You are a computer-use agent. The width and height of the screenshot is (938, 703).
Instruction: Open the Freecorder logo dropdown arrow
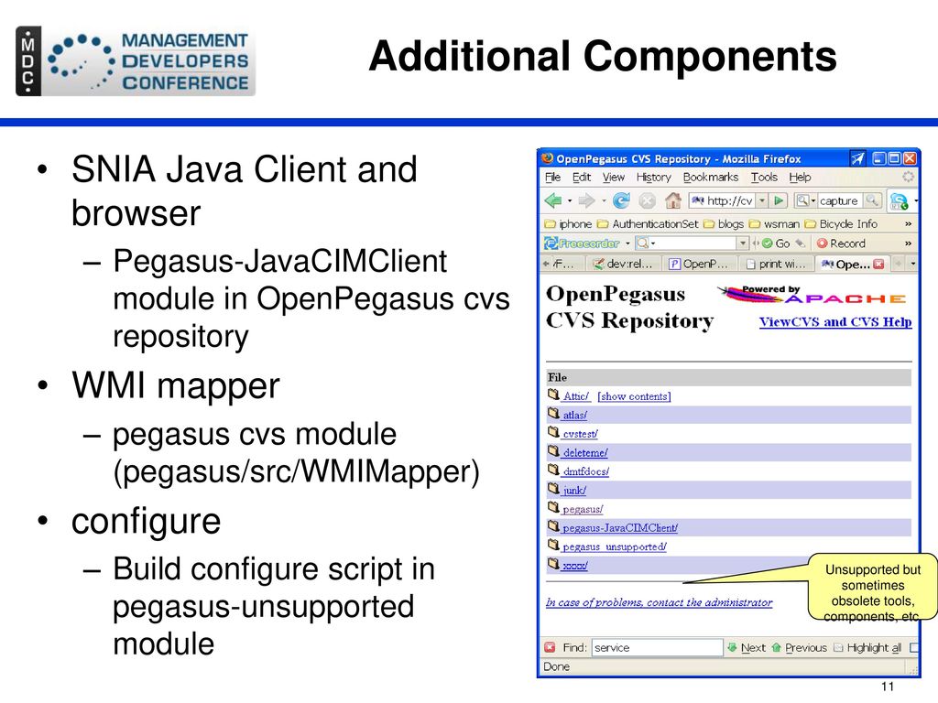click(627, 243)
